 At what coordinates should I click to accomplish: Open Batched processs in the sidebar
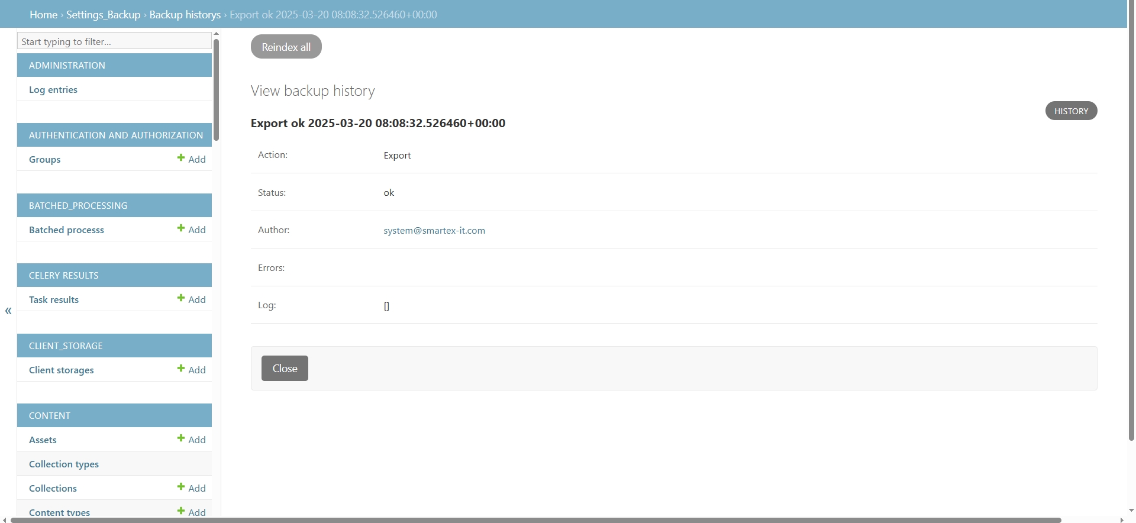pyautogui.click(x=66, y=230)
